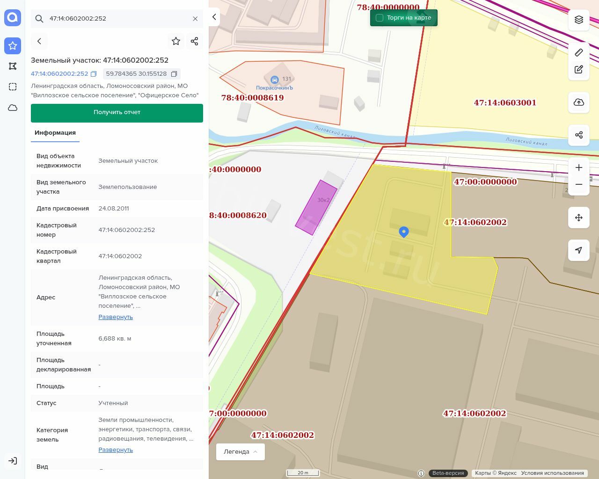Select the ruler measurement tool
599x479 pixels.
click(579, 52)
